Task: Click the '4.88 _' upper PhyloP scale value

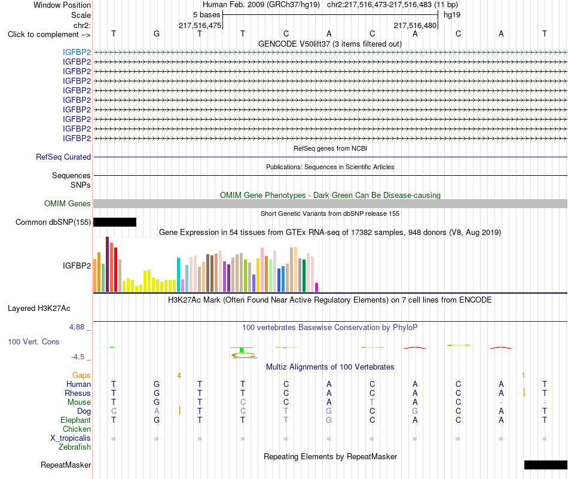Action: click(x=80, y=327)
